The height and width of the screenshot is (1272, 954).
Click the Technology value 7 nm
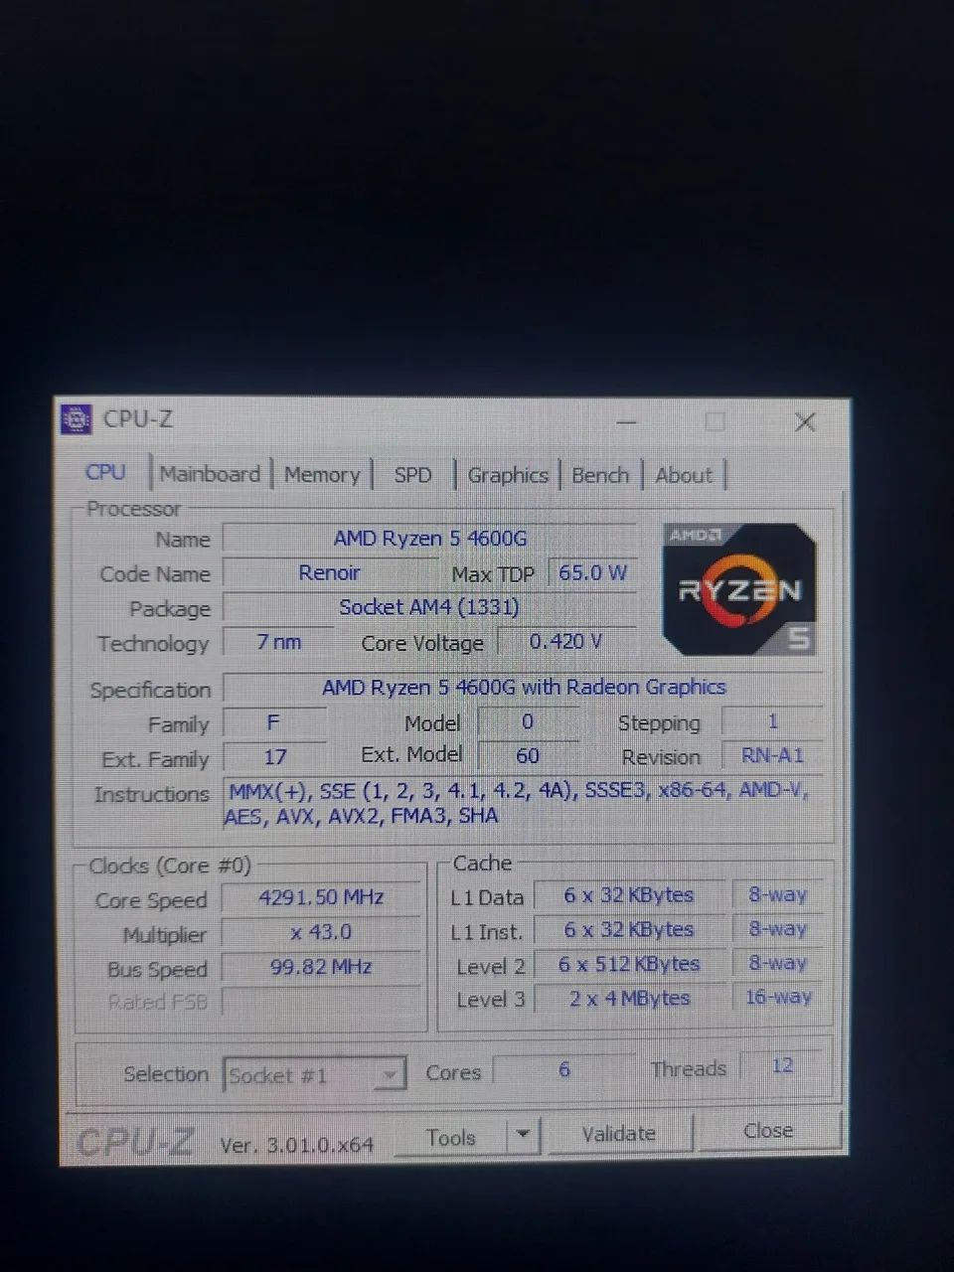tap(278, 642)
